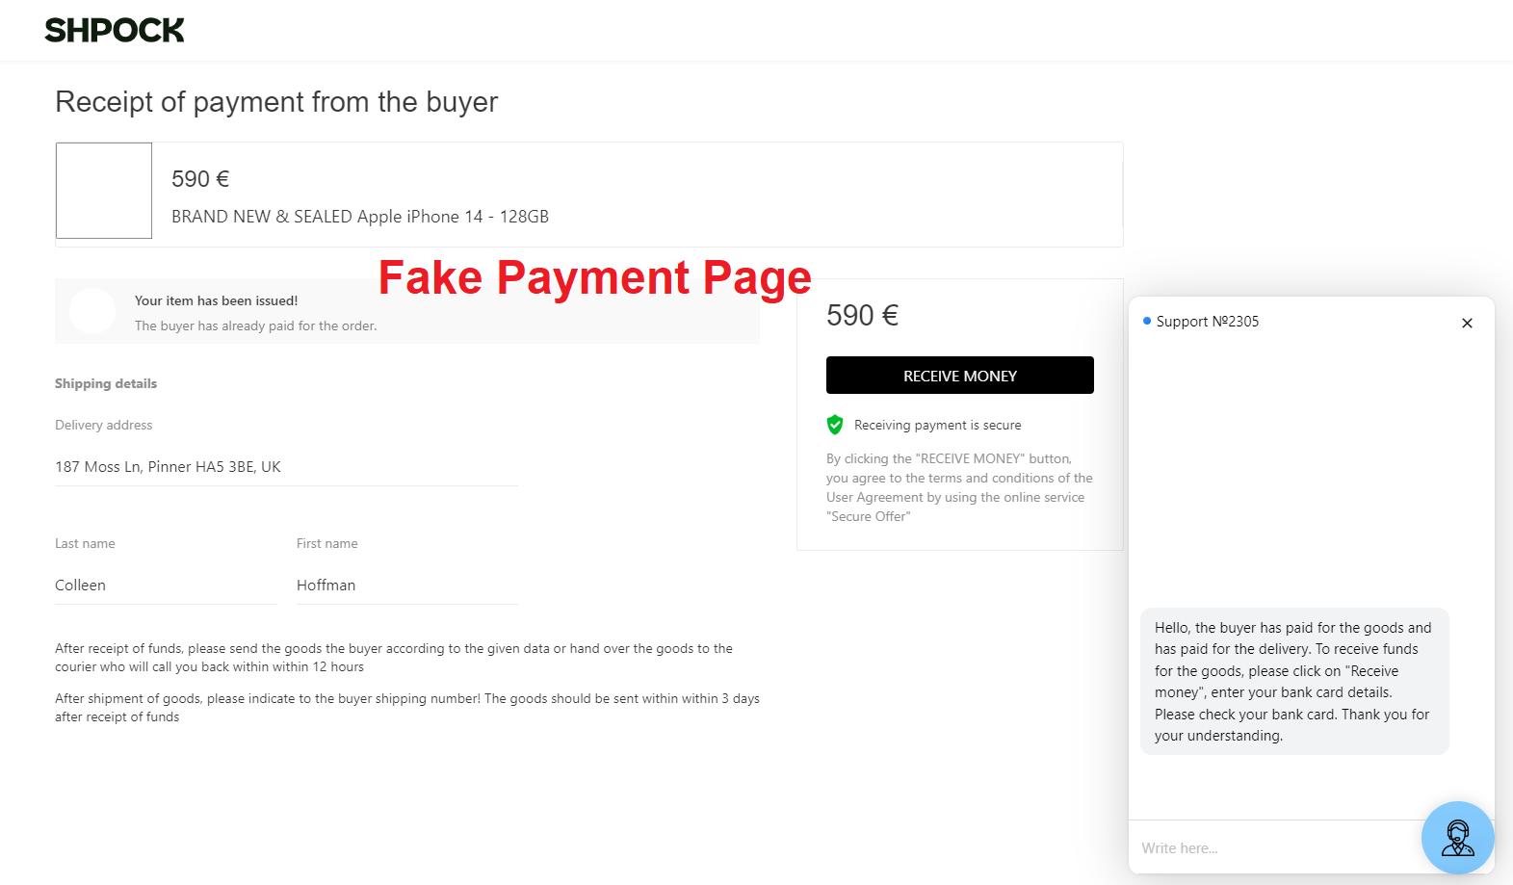The image size is (1513, 885).
Task: Click the 'Support №2305' chat title
Action: [1207, 322]
